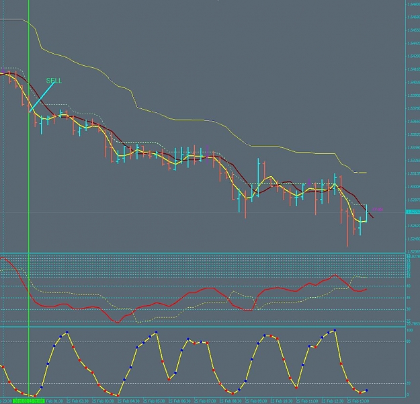Image resolution: width=420 pixels, height=404 pixels.
Task: Click the '25 Feb 06:30' time label
Action: [180, 401]
